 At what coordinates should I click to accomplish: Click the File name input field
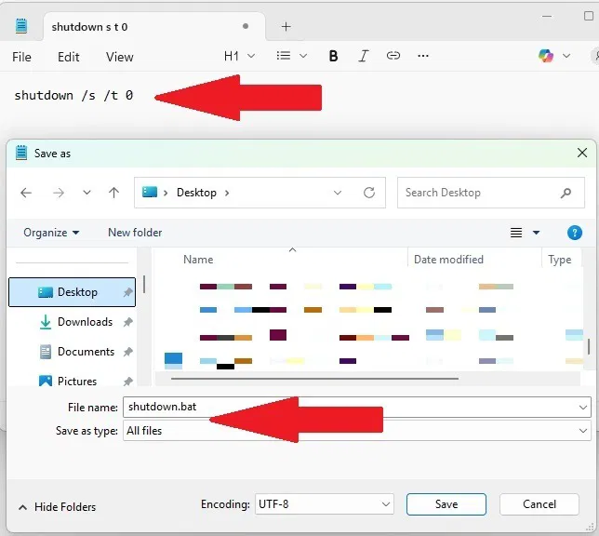click(357, 408)
